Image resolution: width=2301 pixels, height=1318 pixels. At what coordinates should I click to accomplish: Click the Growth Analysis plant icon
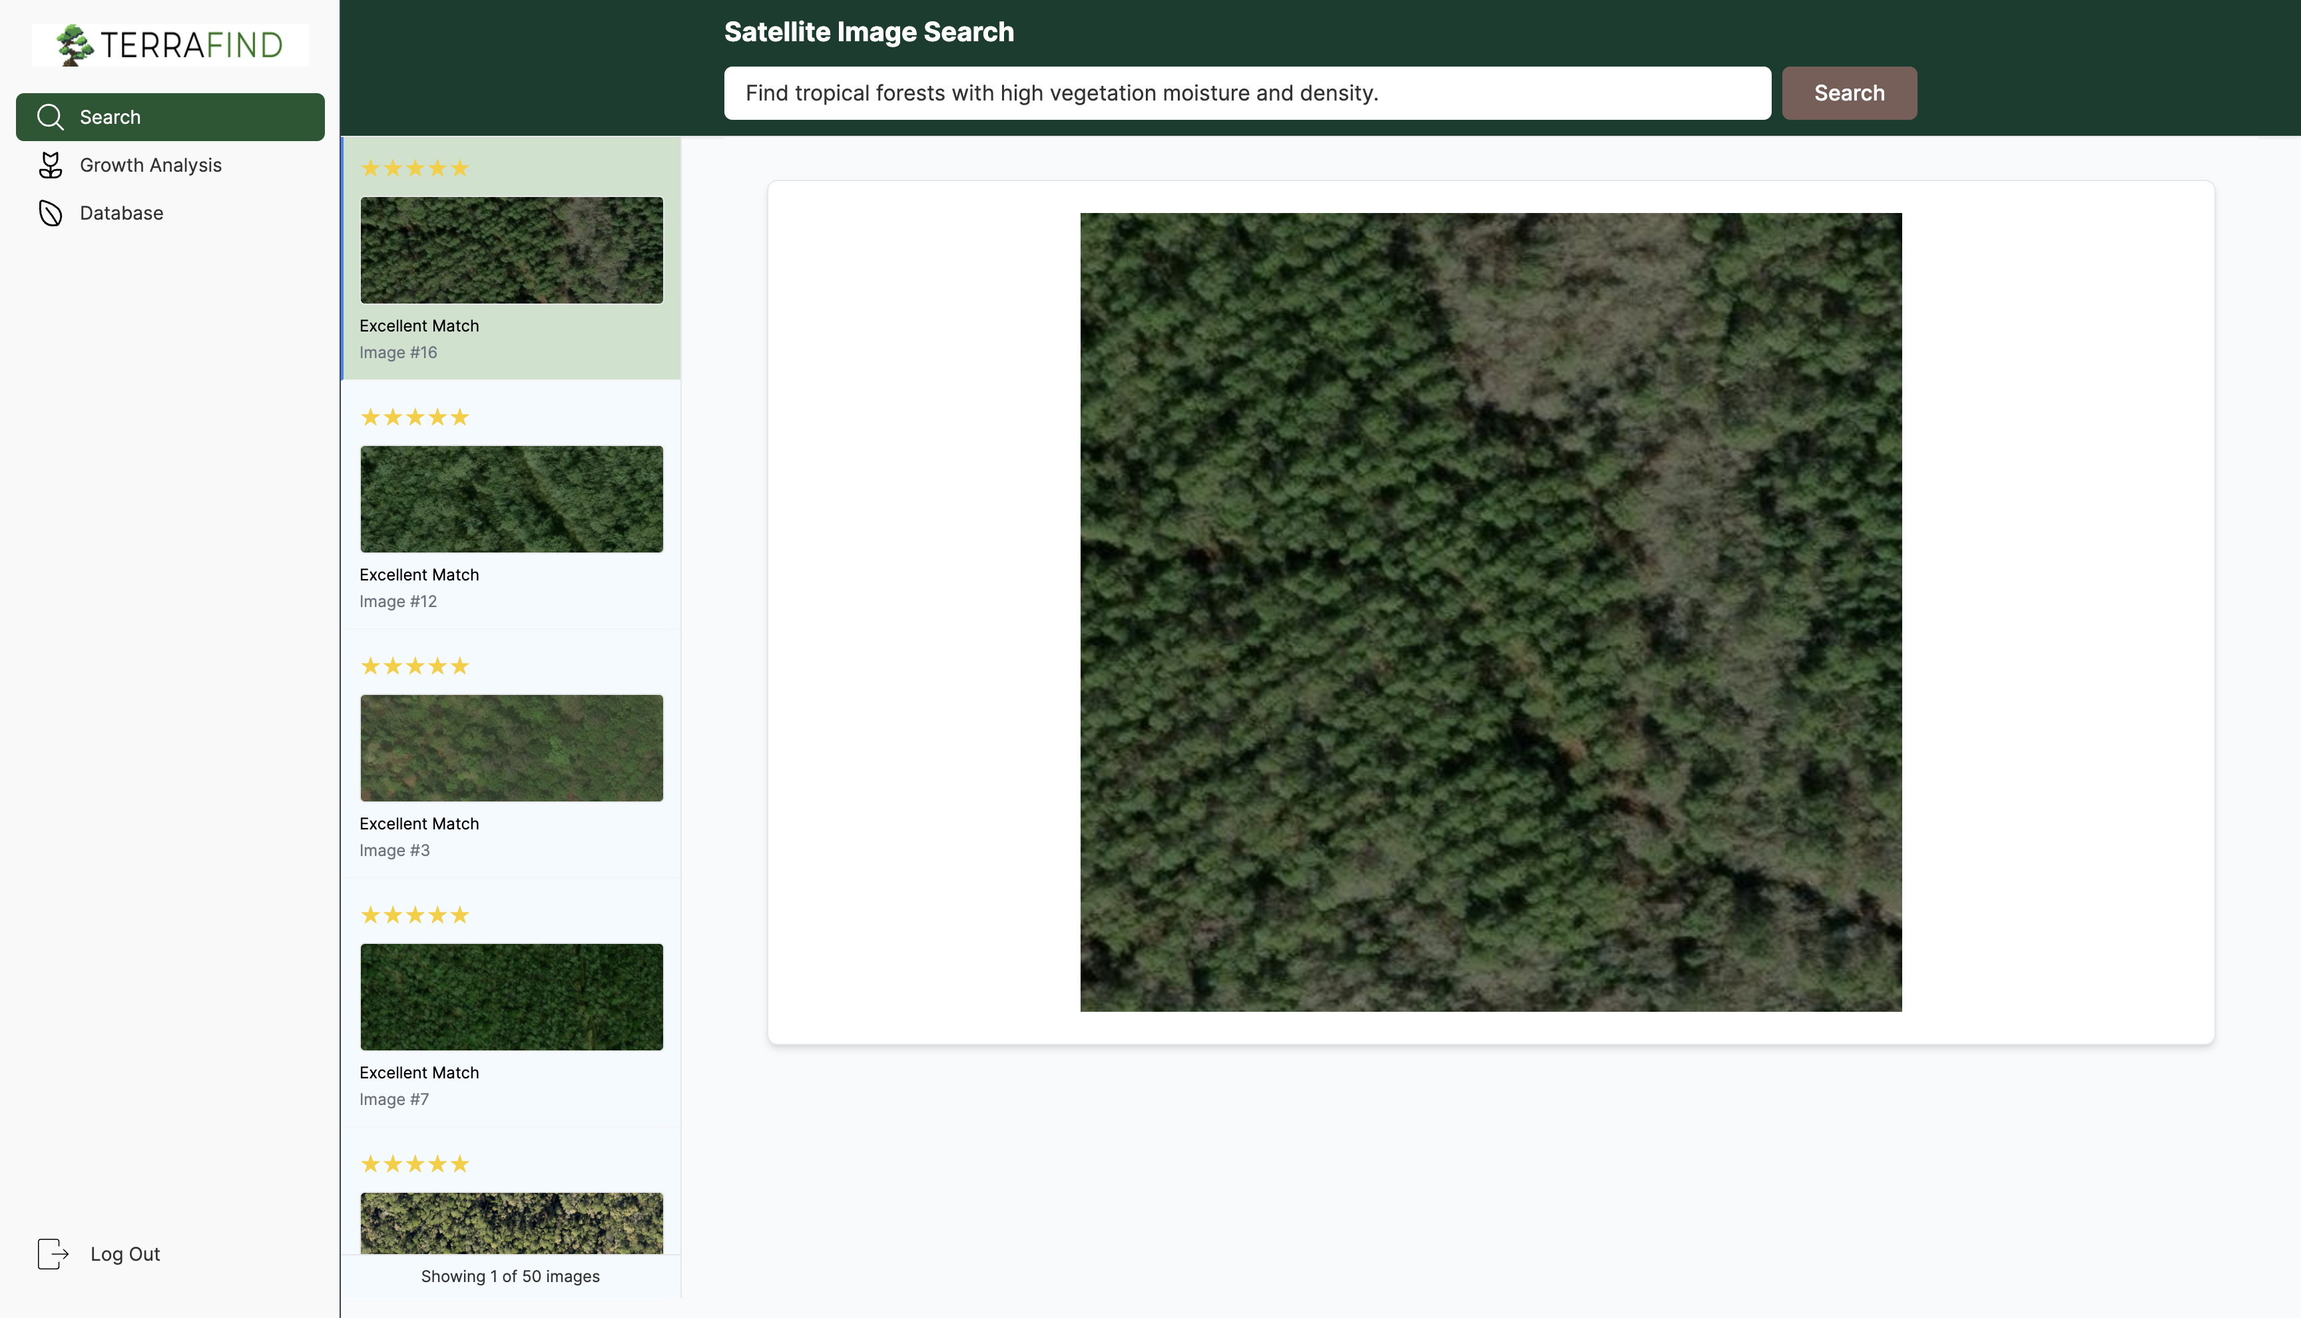50,165
